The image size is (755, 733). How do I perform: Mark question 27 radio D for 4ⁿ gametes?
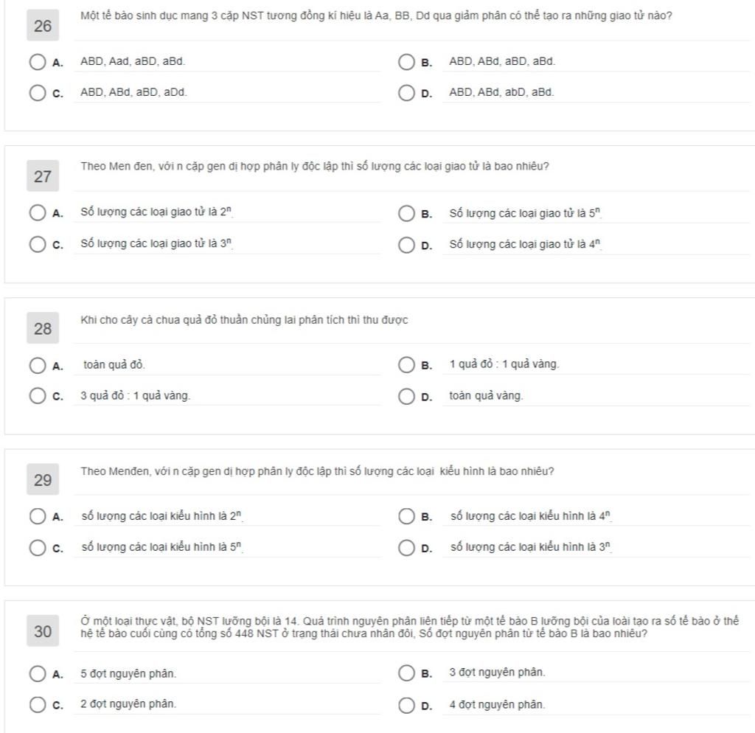[406, 244]
